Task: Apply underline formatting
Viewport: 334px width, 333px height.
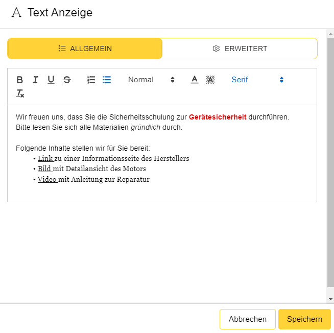Action: point(51,80)
